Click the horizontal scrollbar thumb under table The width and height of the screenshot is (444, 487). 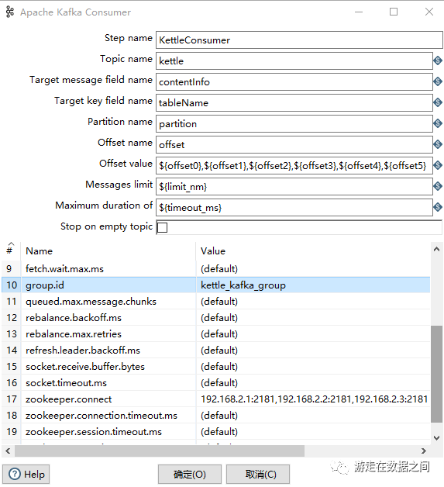click(160, 451)
